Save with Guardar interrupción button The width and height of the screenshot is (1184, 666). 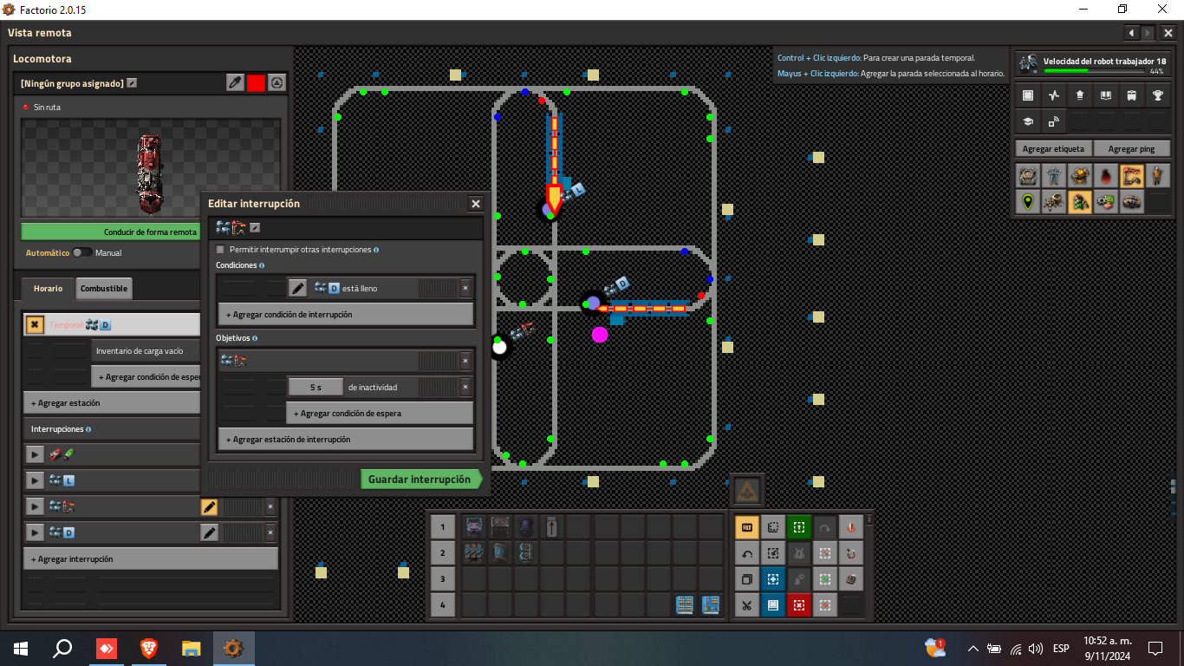click(x=420, y=479)
